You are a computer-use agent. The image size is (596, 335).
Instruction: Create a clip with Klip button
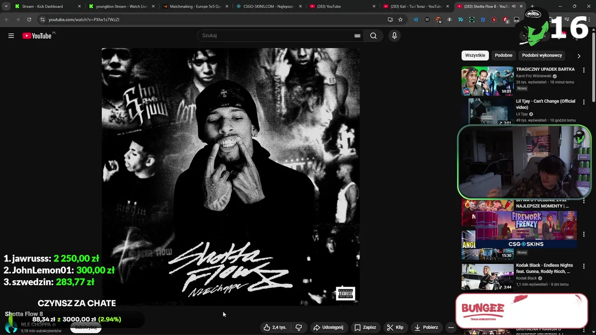coord(395,328)
